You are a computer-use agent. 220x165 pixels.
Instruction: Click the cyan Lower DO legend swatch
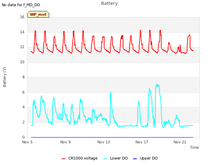(105, 159)
